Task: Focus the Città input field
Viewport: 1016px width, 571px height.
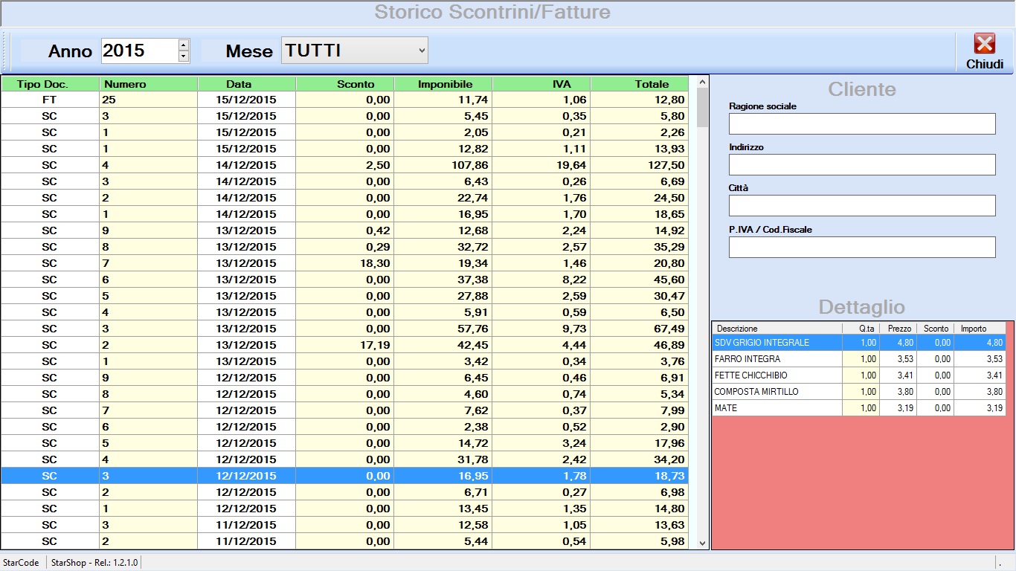Action: point(861,206)
